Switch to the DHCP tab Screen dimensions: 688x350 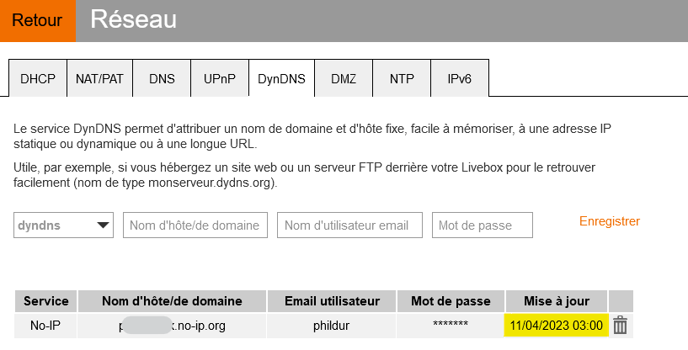pos(38,79)
